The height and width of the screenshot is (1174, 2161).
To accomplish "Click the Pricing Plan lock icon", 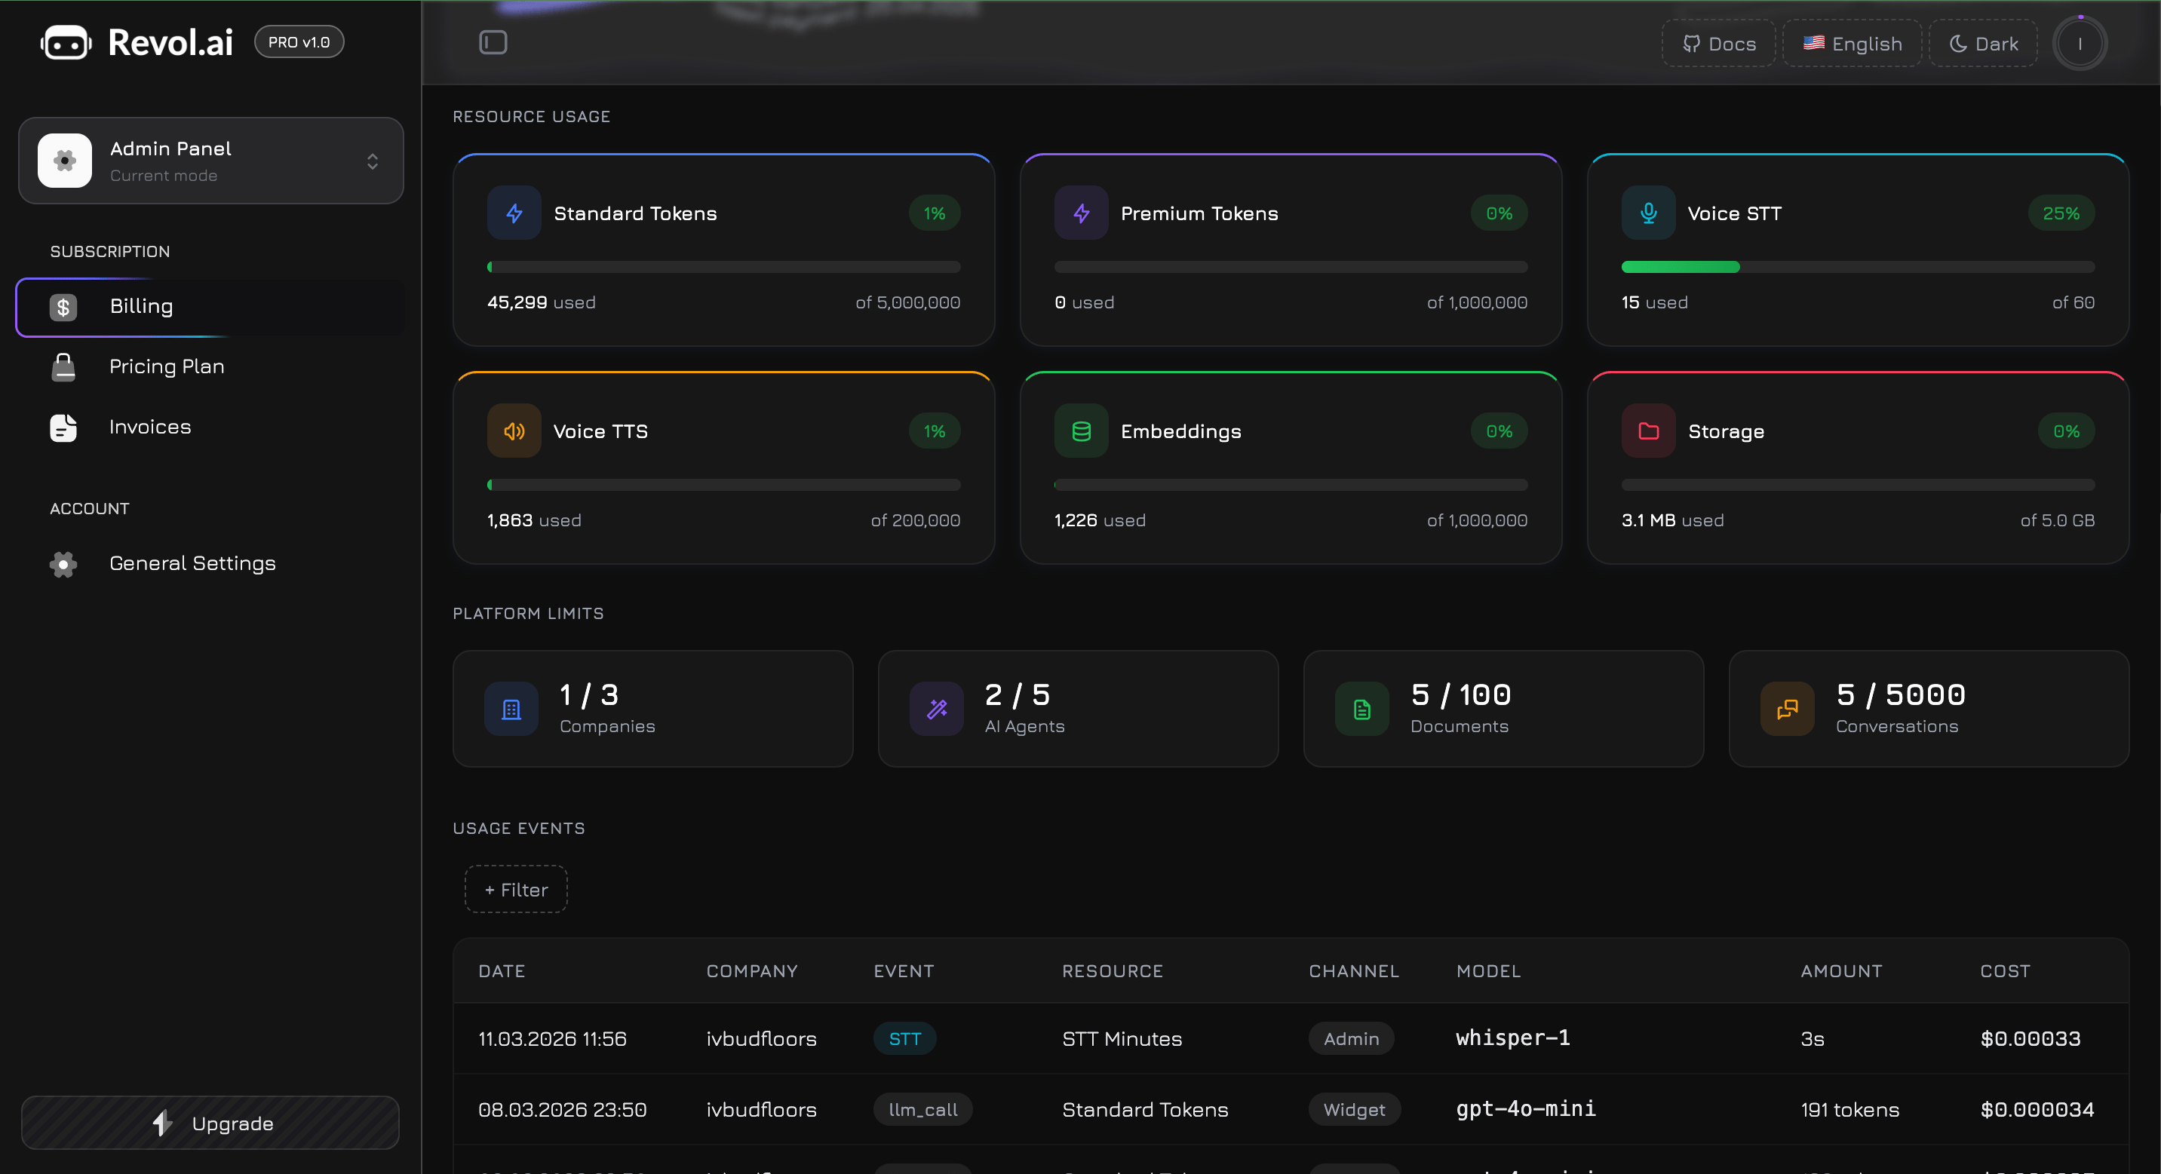I will (63, 367).
